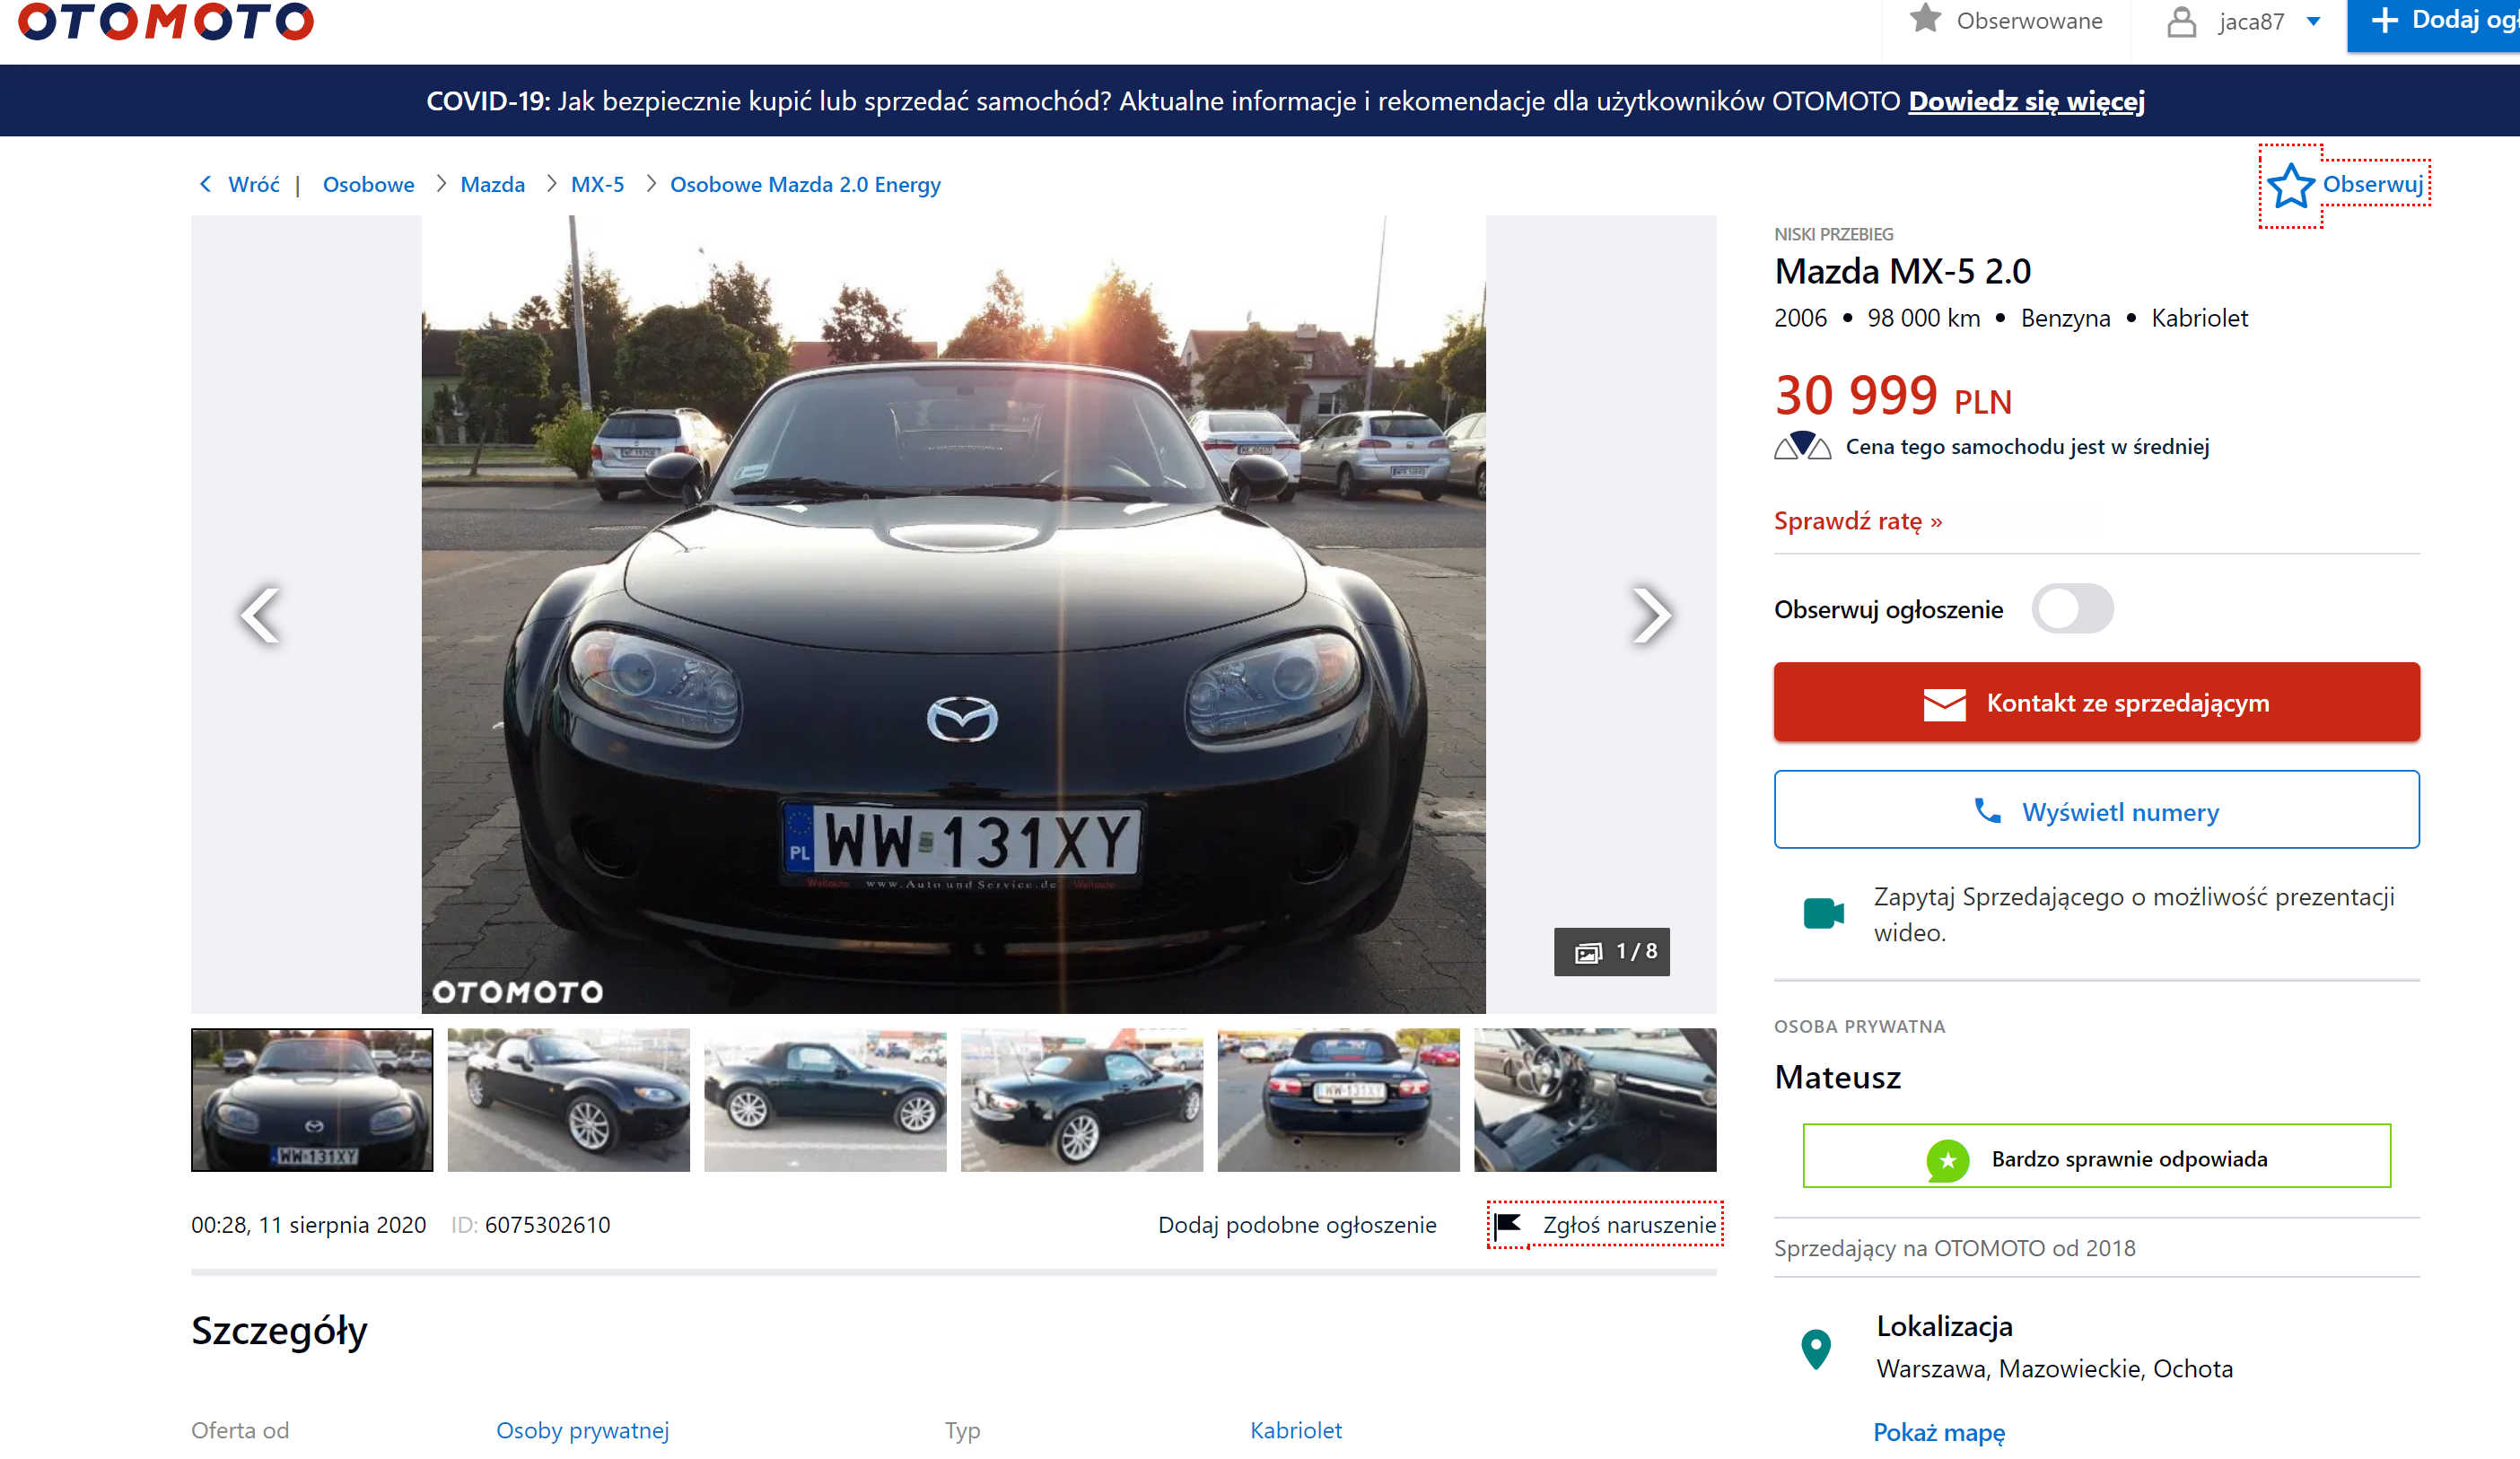Click the main car photo

[953, 614]
